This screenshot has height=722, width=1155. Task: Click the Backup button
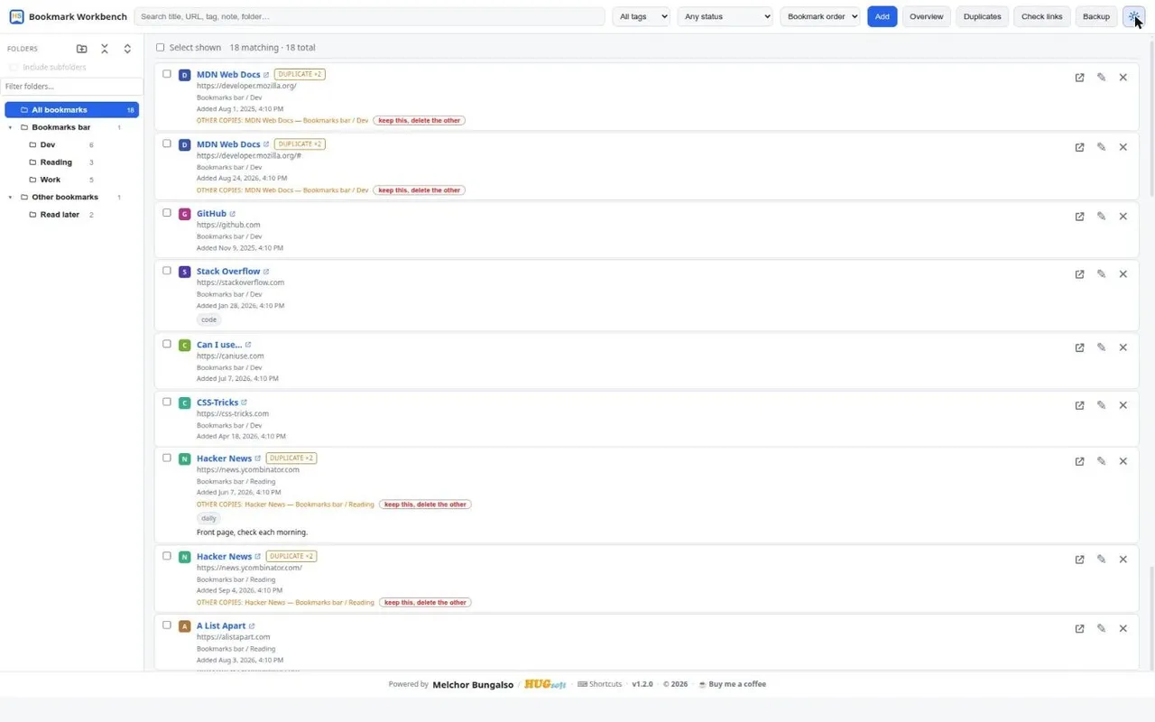point(1096,16)
